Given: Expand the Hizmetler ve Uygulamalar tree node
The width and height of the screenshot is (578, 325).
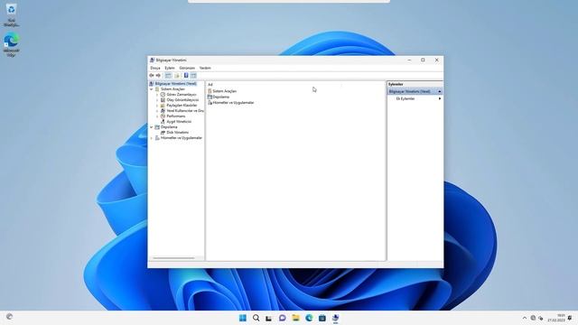Looking at the screenshot, I should (x=151, y=138).
